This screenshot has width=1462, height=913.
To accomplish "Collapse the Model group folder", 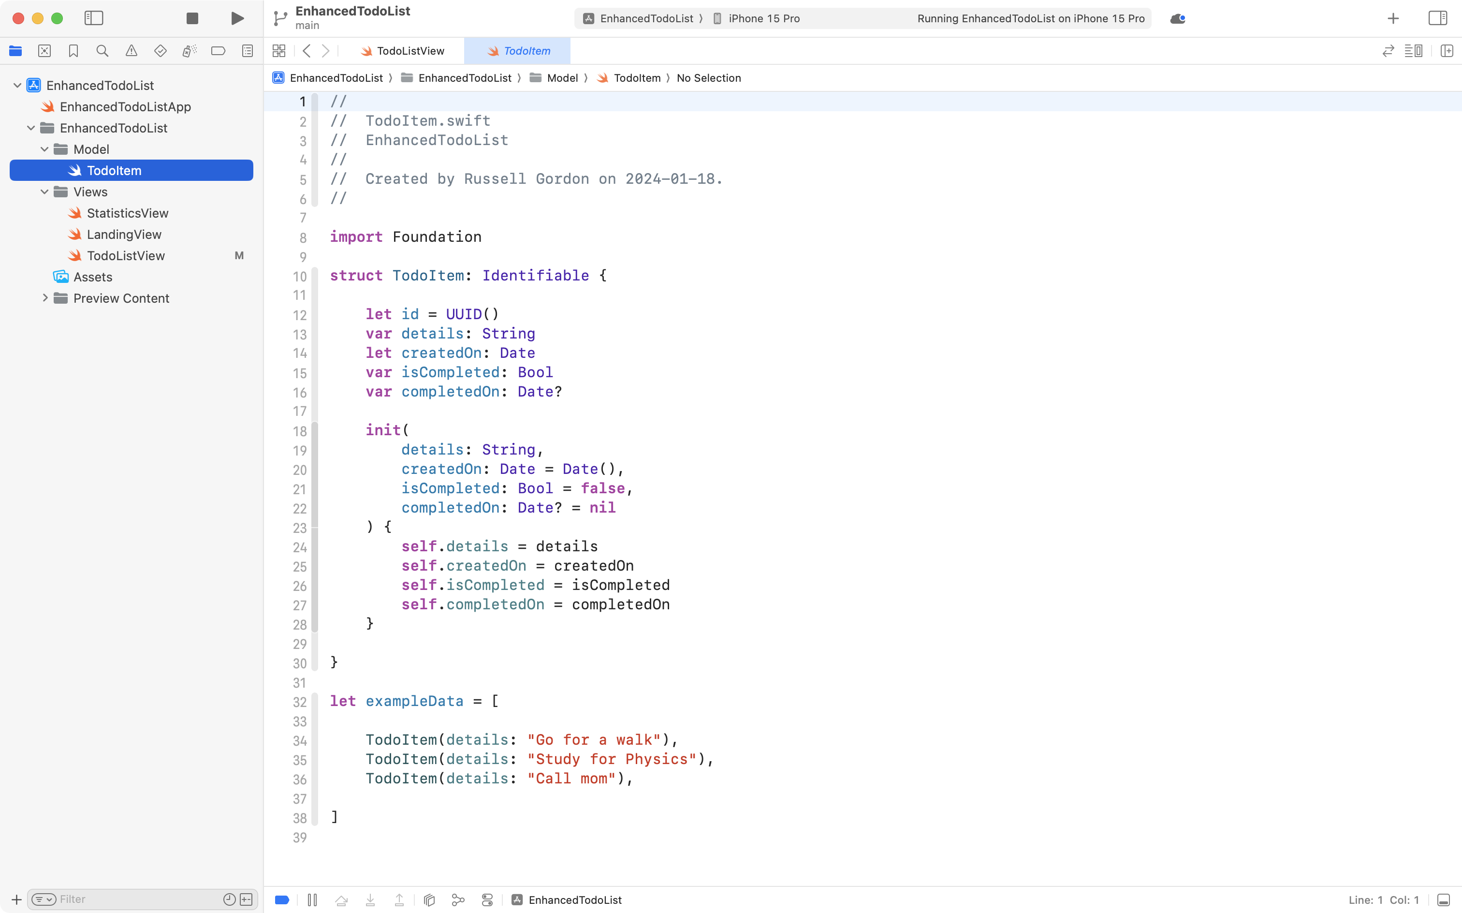I will (44, 149).
